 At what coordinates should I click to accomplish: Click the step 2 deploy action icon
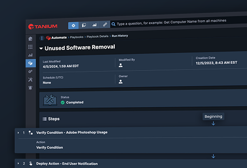[31, 163]
